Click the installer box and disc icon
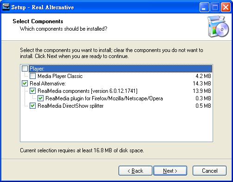The width and height of the screenshot is (233, 182). [218, 26]
